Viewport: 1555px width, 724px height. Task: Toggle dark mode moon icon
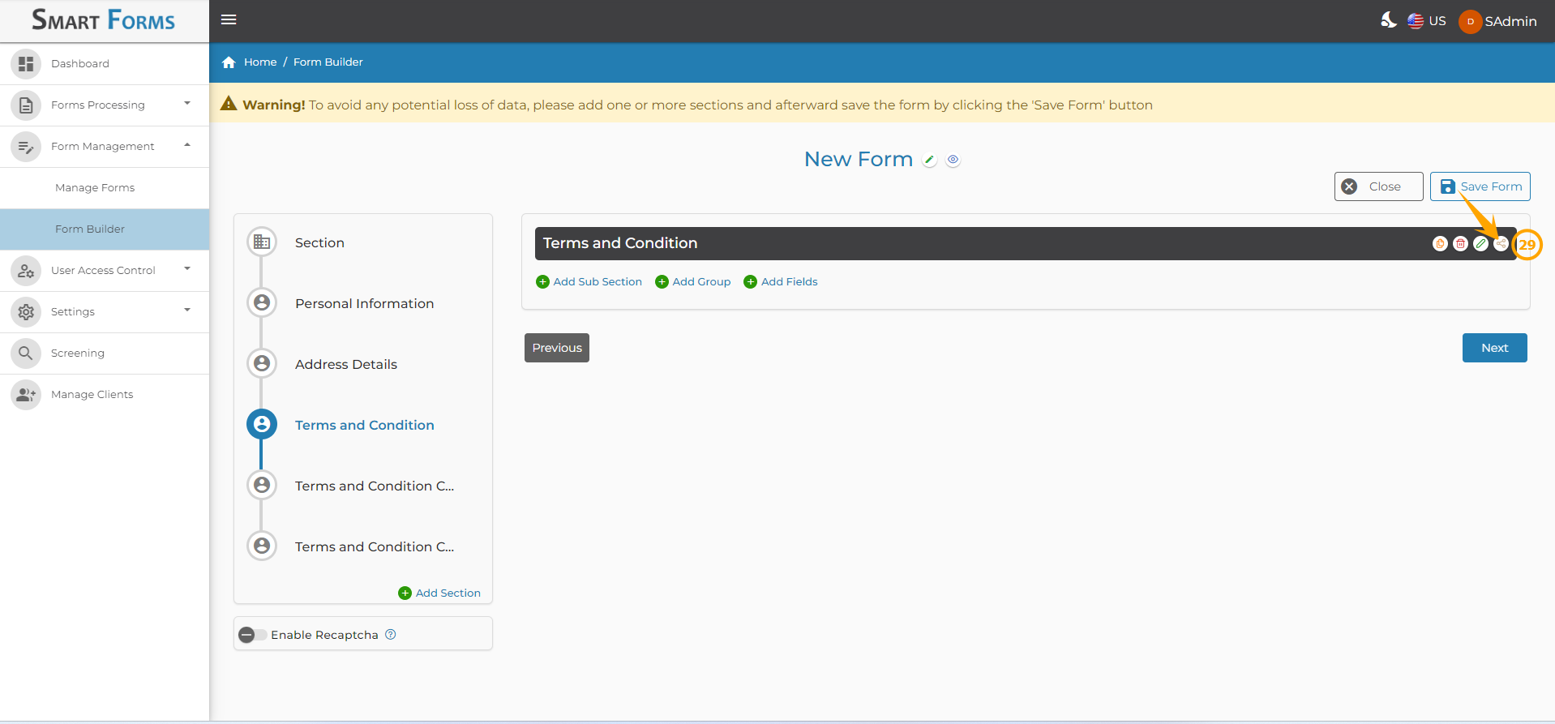coord(1389,20)
